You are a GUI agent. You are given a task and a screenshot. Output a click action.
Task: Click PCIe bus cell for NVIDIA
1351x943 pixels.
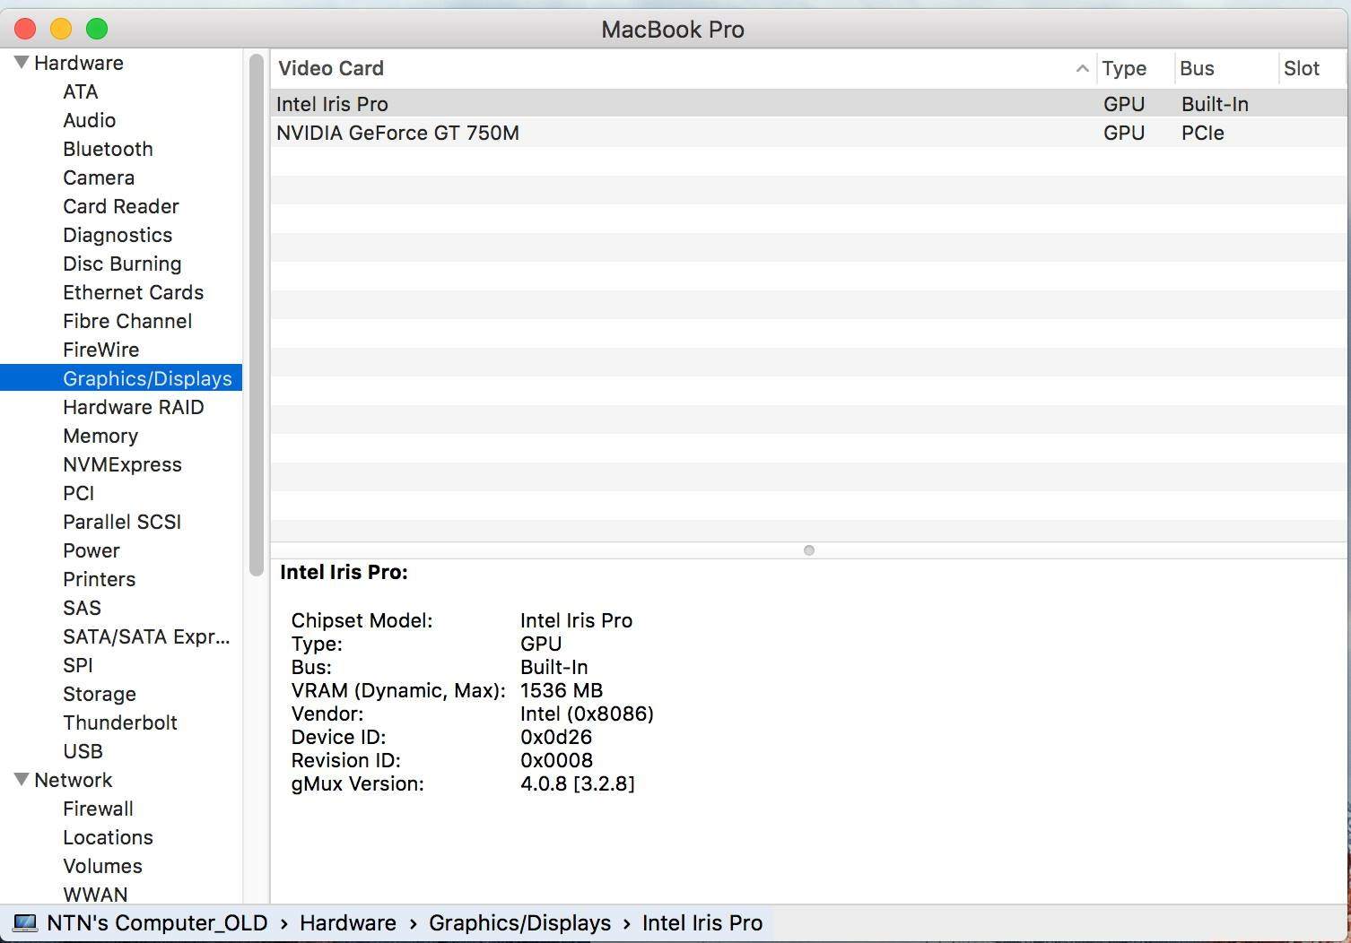pos(1203,133)
